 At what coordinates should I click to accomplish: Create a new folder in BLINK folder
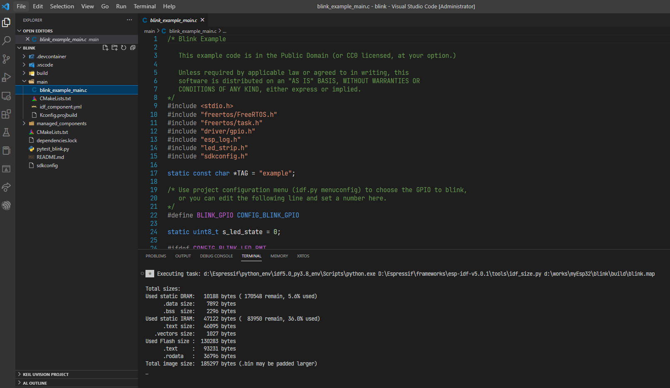[115, 48]
